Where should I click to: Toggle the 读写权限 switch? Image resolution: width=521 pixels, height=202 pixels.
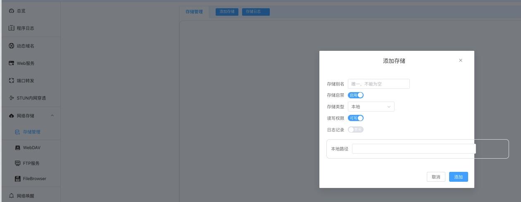point(356,118)
